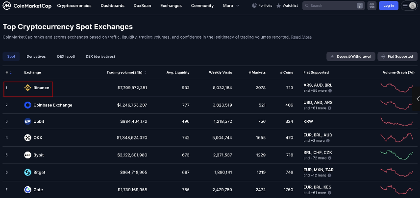The image size is (420, 198).
Task: Click OKX 7d volume graph
Action: [x=396, y=137]
